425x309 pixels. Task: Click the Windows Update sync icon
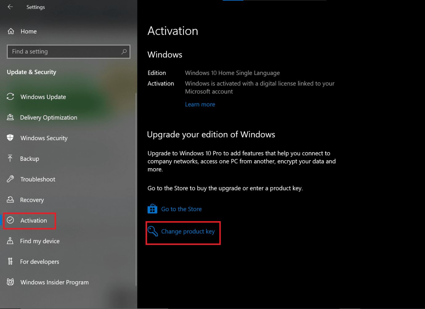10,96
